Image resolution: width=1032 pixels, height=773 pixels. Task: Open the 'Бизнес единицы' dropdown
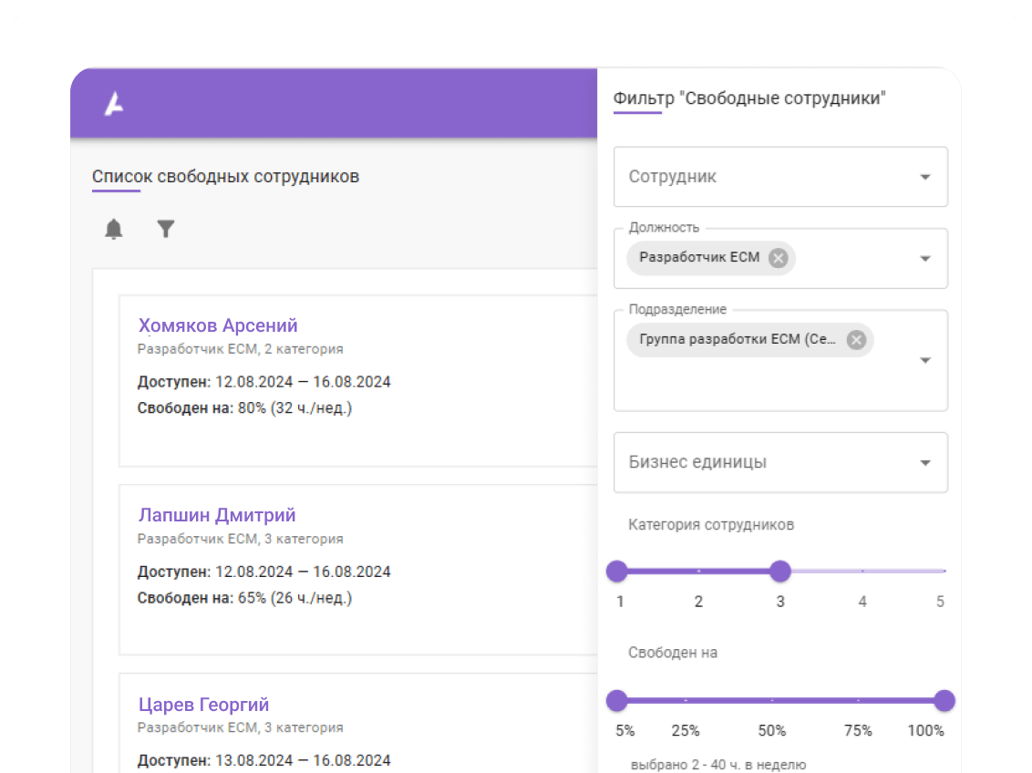pos(780,462)
